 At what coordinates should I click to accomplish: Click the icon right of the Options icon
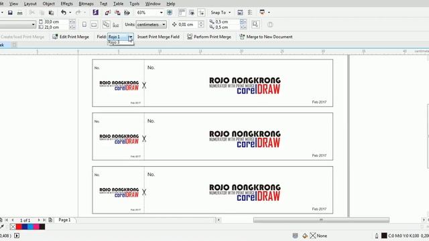click(250, 13)
